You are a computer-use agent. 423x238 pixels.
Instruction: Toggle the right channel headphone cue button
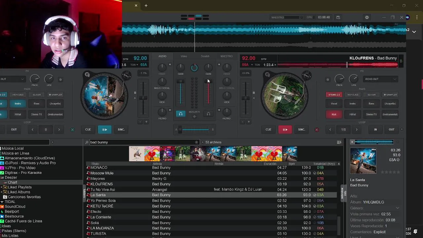208,114
